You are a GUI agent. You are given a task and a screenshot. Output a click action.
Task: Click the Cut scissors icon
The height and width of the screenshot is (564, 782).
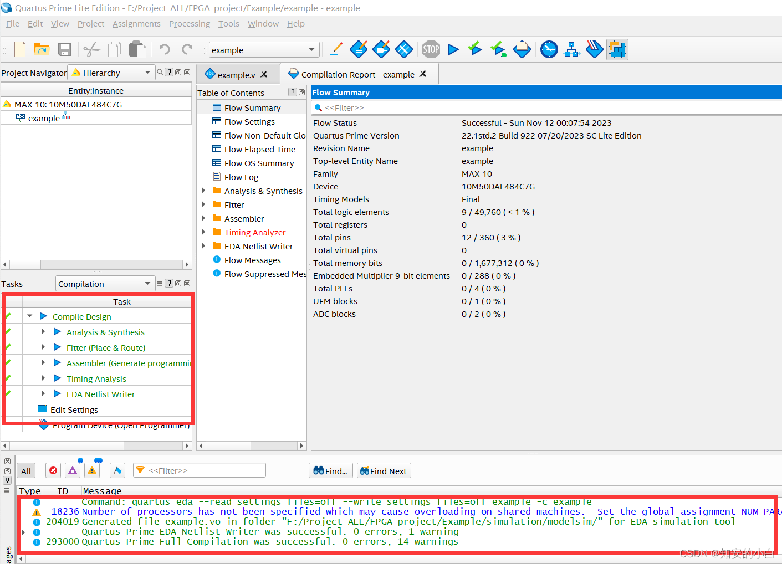pos(91,49)
